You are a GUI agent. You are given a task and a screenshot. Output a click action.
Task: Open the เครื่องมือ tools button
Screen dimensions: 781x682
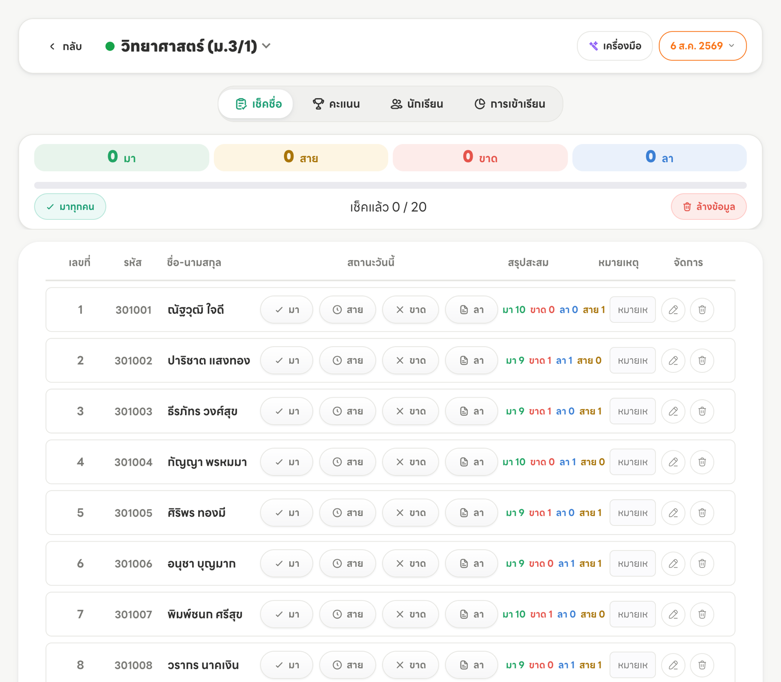[x=615, y=46]
